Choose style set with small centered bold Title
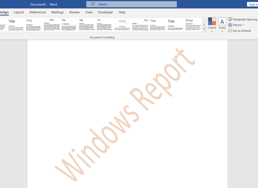Screen dimensions: 258x188 [51, 25]
